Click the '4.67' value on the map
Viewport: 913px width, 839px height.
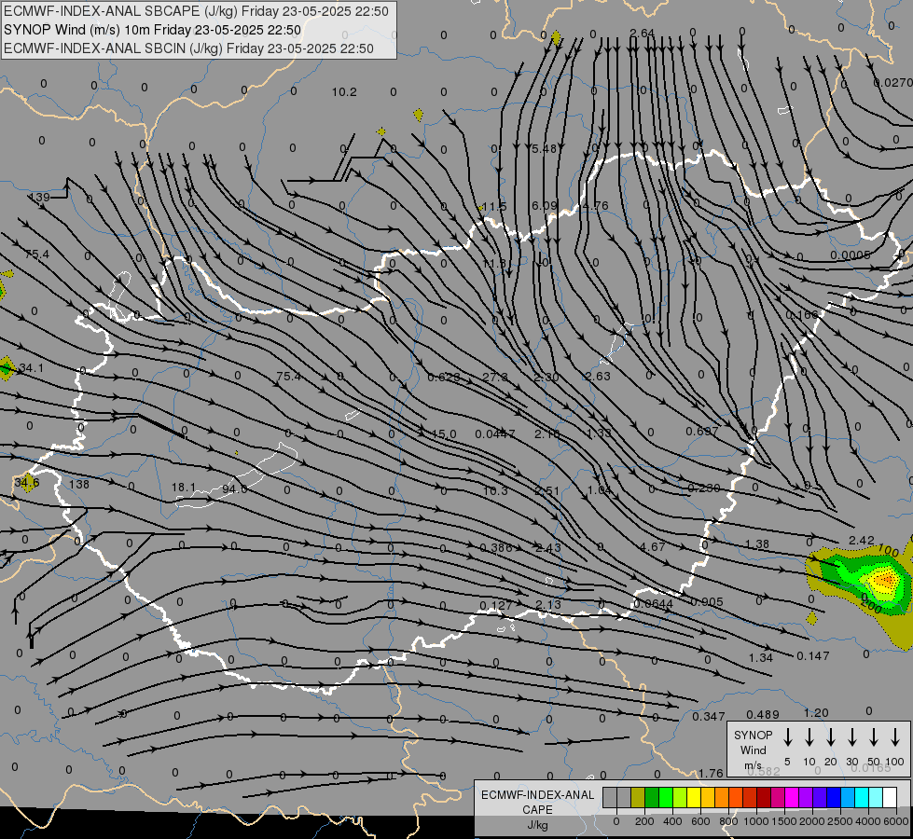(652, 546)
